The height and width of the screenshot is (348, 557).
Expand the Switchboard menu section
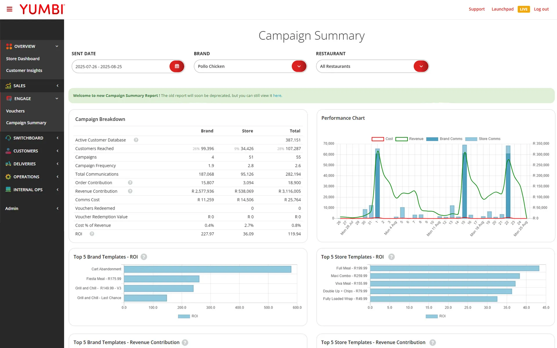tap(57, 138)
